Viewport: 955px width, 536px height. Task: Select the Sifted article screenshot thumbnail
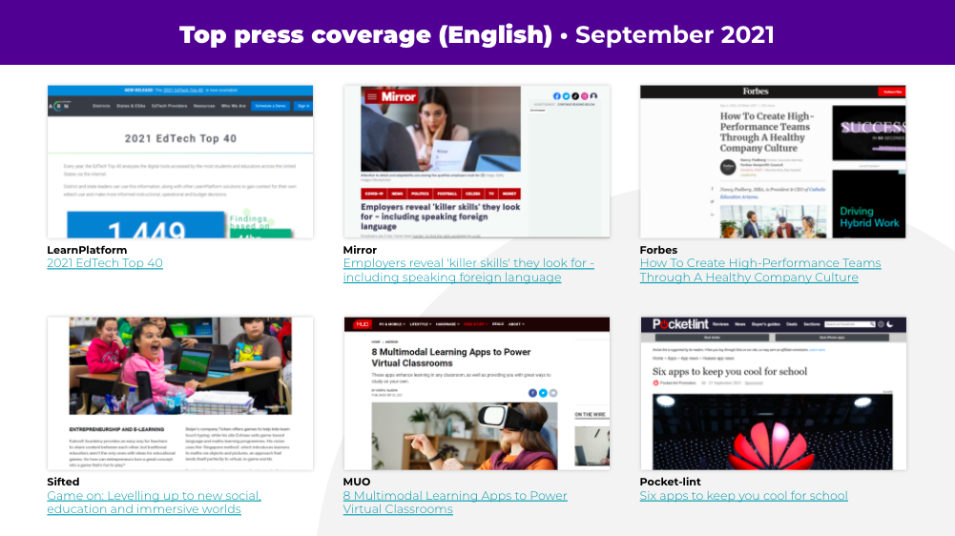180,394
